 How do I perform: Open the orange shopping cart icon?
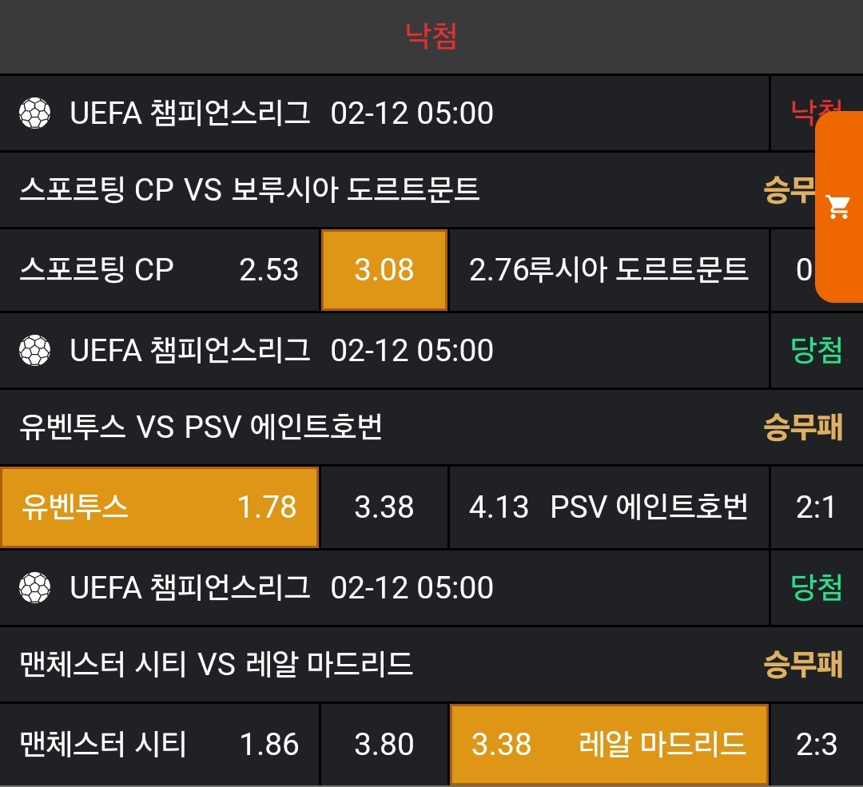838,208
